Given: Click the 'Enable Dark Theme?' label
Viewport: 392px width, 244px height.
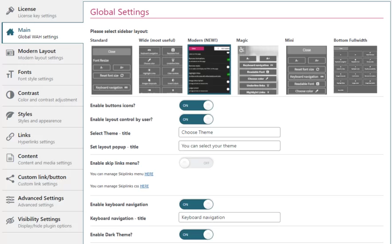Looking at the screenshot, I should tap(111, 235).
